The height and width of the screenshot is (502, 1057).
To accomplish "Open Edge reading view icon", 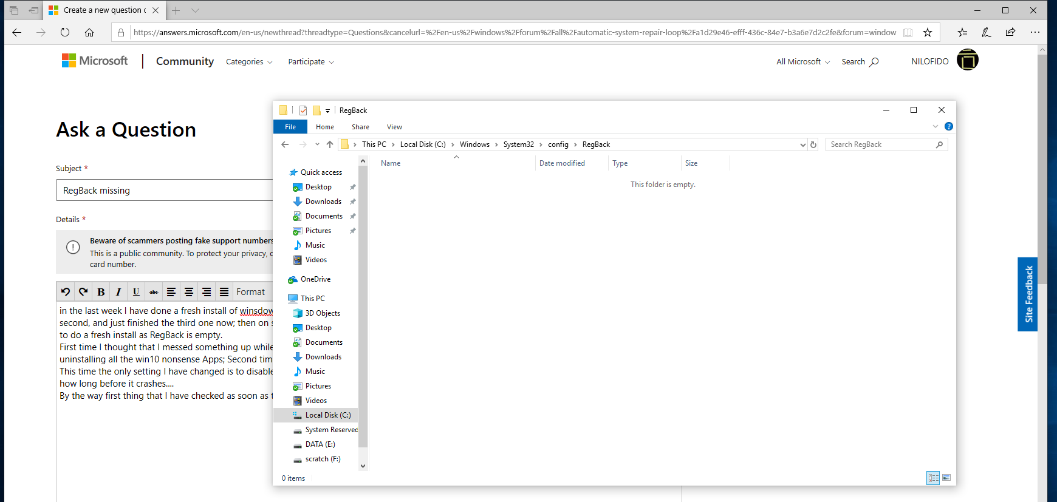I will pyautogui.click(x=908, y=33).
